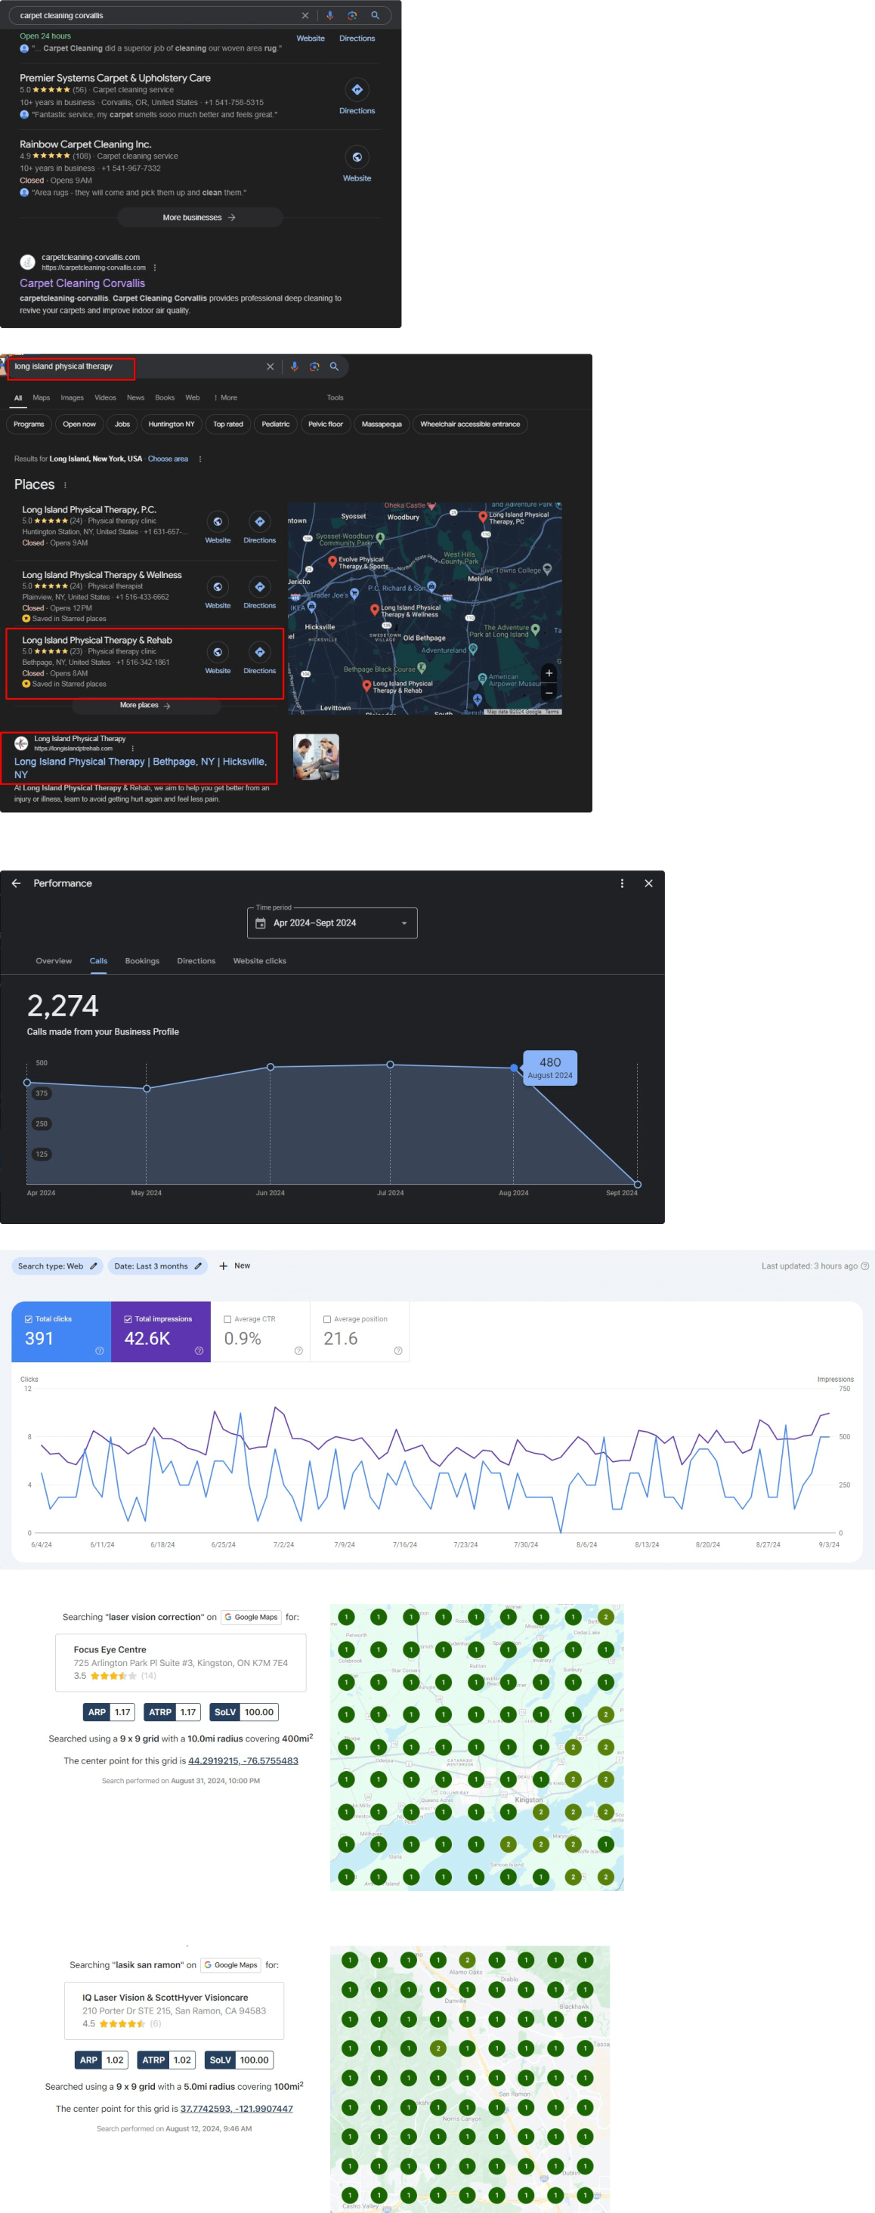Check the Average position metric
Screen dimensions: 875x2213
326,1318
